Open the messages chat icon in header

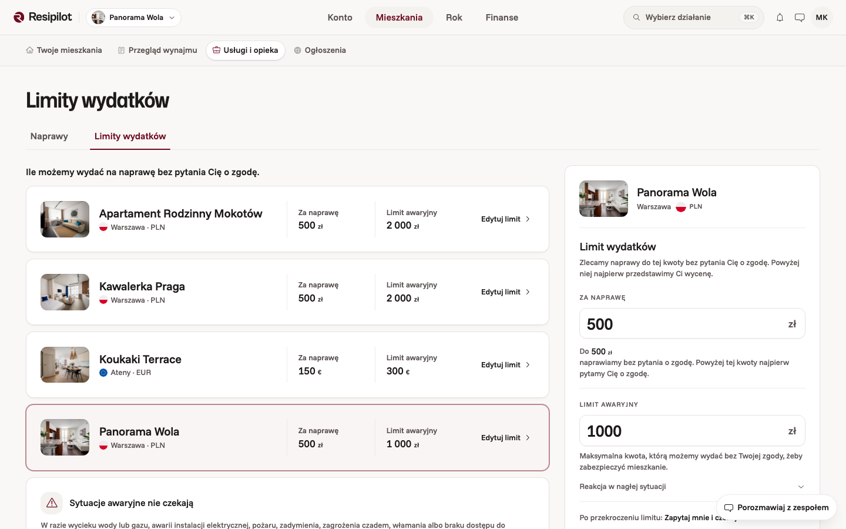[x=800, y=18]
